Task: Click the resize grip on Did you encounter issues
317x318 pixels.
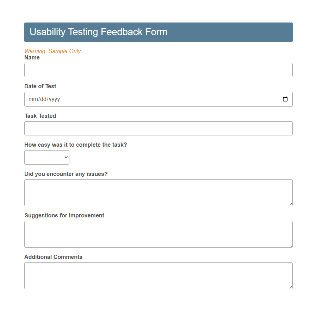Action: [x=291, y=204]
